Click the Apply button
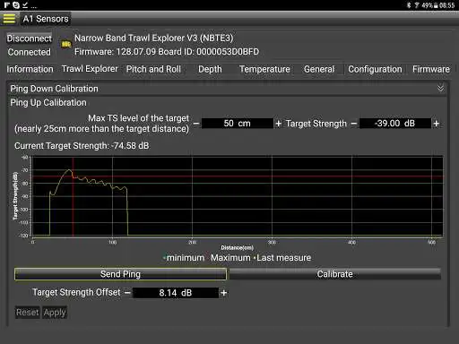 55,313
